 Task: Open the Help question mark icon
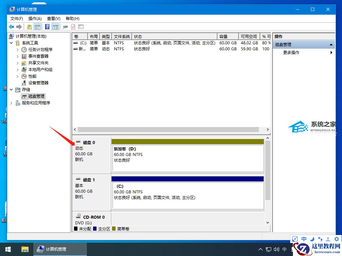(47, 27)
